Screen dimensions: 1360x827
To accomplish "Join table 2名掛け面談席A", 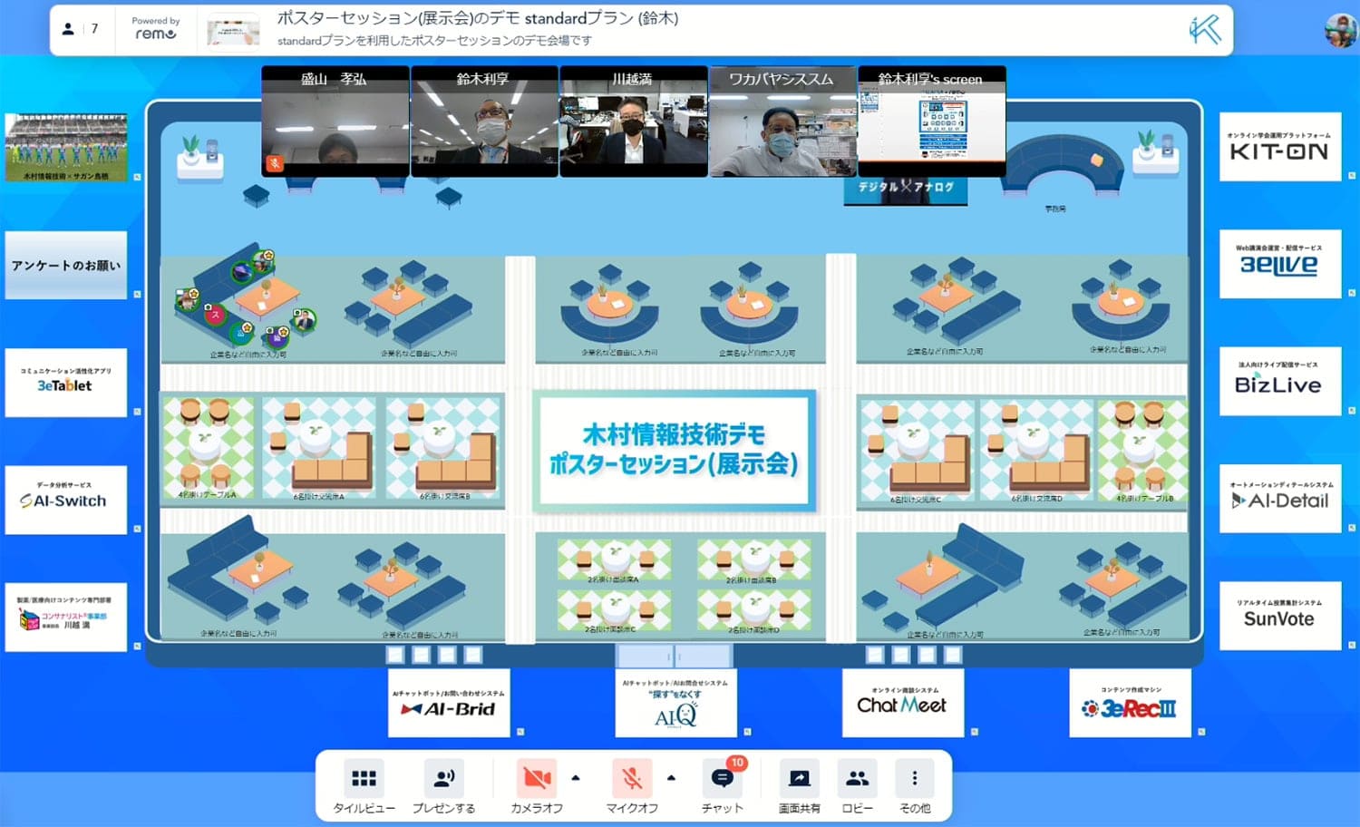I will click(x=614, y=560).
